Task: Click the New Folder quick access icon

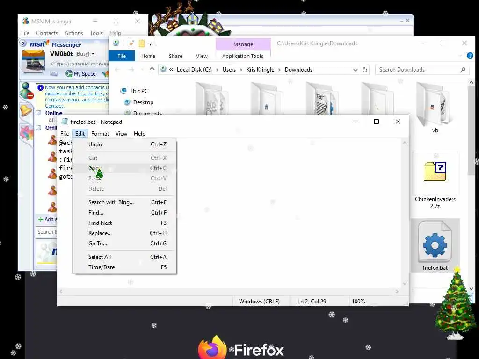Action: [x=142, y=43]
